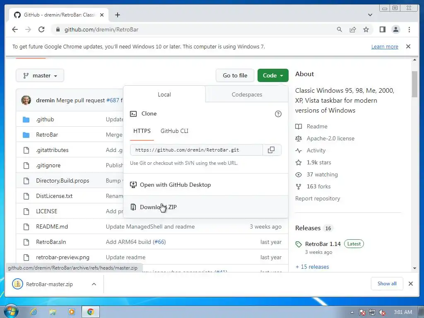
Task: Click dremin's avatar image
Action: tap(26, 100)
